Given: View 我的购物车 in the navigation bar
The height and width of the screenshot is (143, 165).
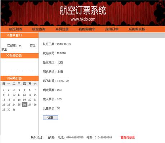Looking at the screenshot, I should click(x=87, y=29).
